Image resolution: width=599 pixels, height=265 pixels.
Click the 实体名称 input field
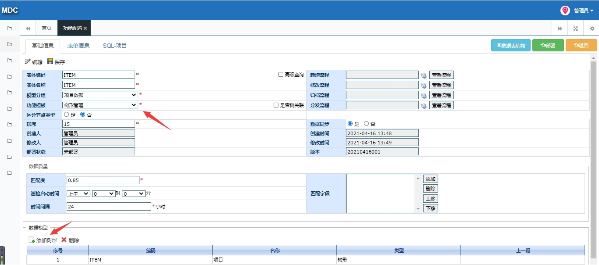click(x=99, y=85)
